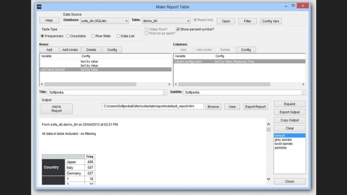Click the Title field spinner arrows

click(x=165, y=93)
